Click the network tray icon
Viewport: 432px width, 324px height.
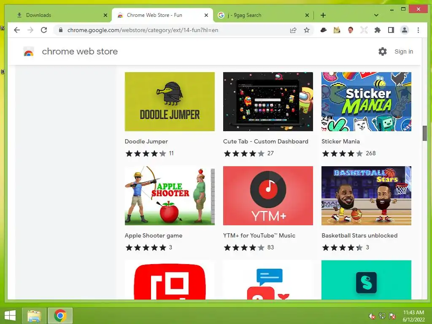click(x=382, y=316)
